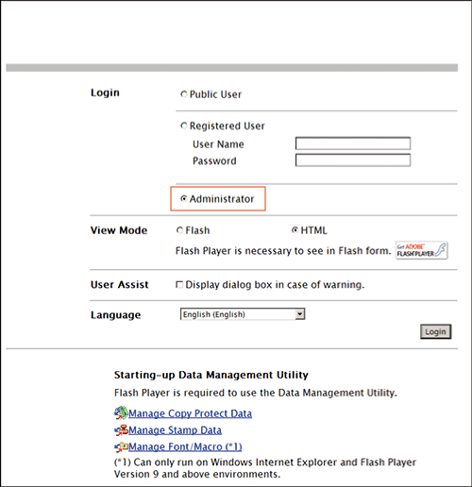The height and width of the screenshot is (487, 472).
Task: Open Manage Copy Protect Data link
Action: [x=190, y=413]
